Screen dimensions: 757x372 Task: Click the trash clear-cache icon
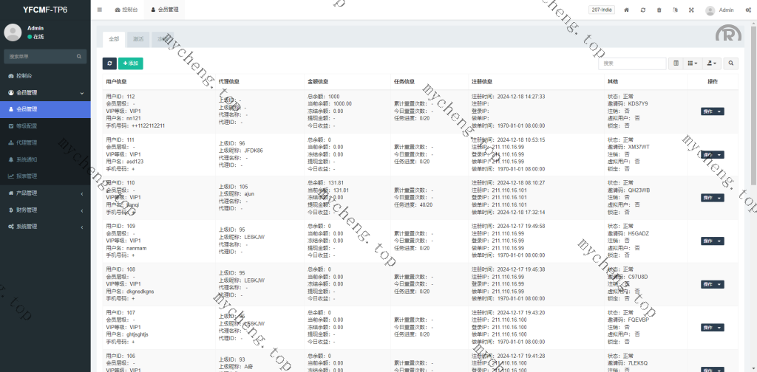tap(659, 10)
